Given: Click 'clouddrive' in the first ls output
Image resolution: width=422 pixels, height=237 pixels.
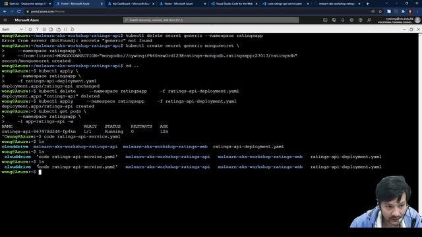Looking at the screenshot, I should [15, 147].
